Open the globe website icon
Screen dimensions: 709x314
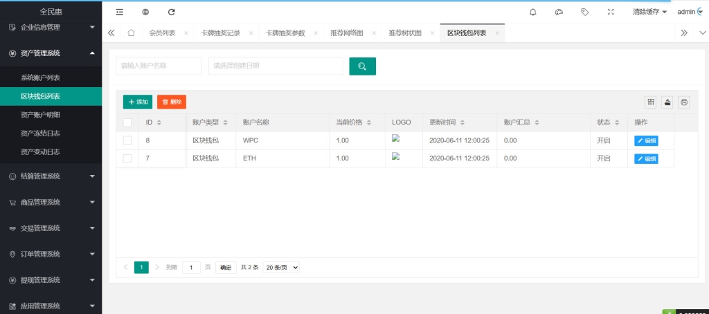(145, 12)
